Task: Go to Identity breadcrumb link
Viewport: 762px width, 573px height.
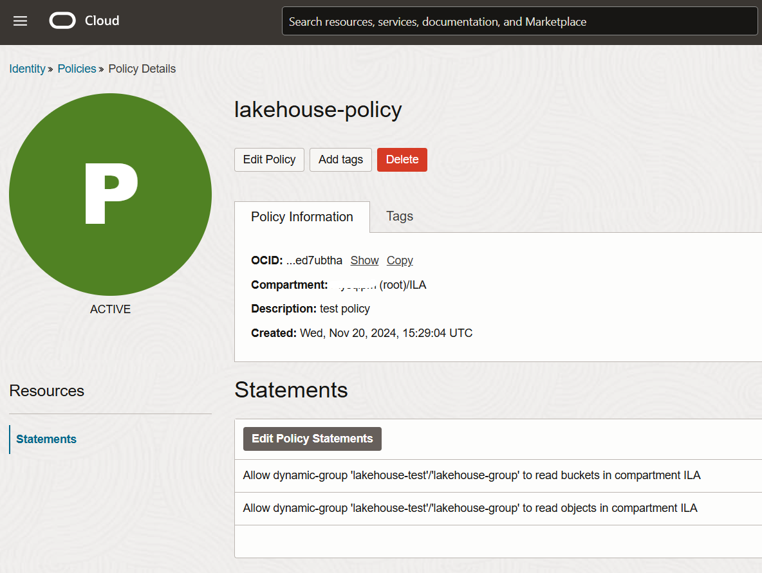Action: [27, 69]
